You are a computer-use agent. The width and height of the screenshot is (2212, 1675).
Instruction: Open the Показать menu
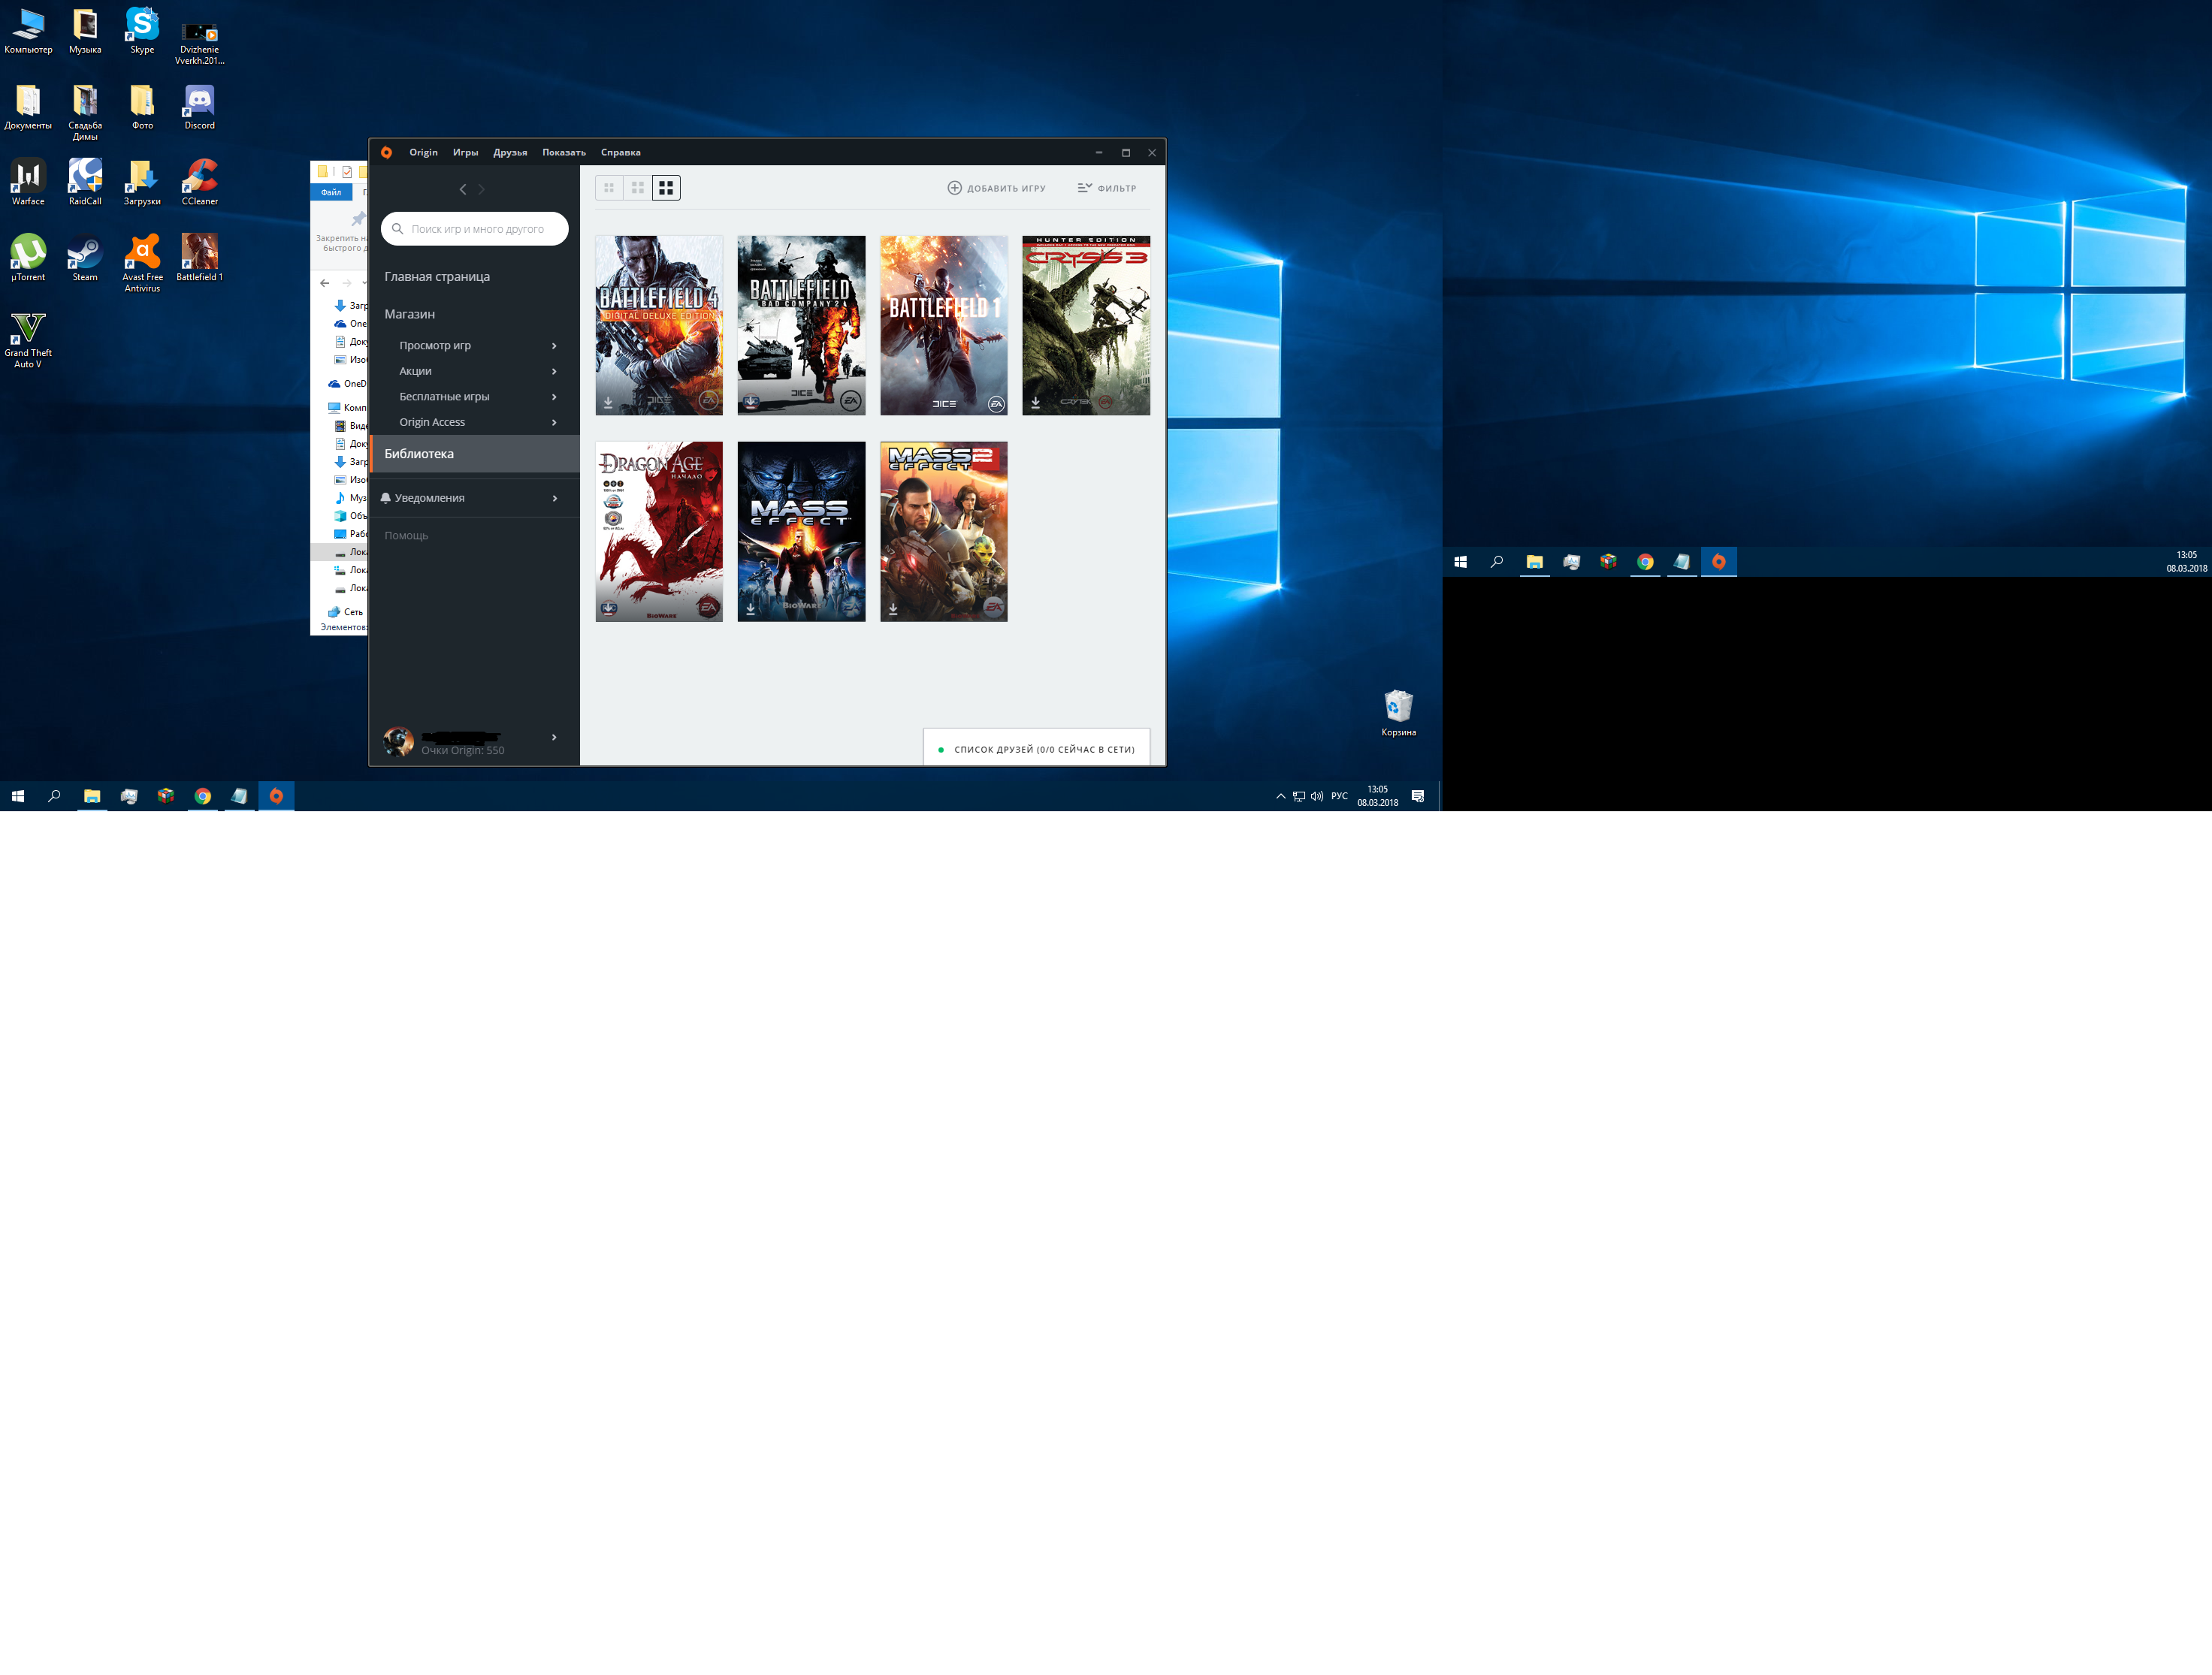tap(564, 153)
